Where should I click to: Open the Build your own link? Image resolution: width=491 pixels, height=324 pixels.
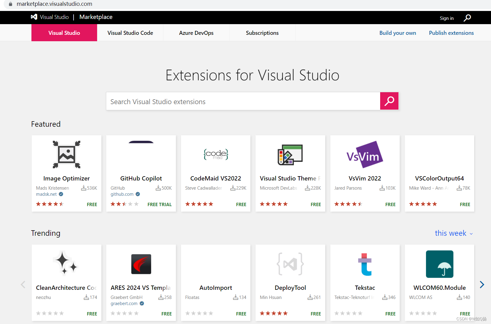398,33
